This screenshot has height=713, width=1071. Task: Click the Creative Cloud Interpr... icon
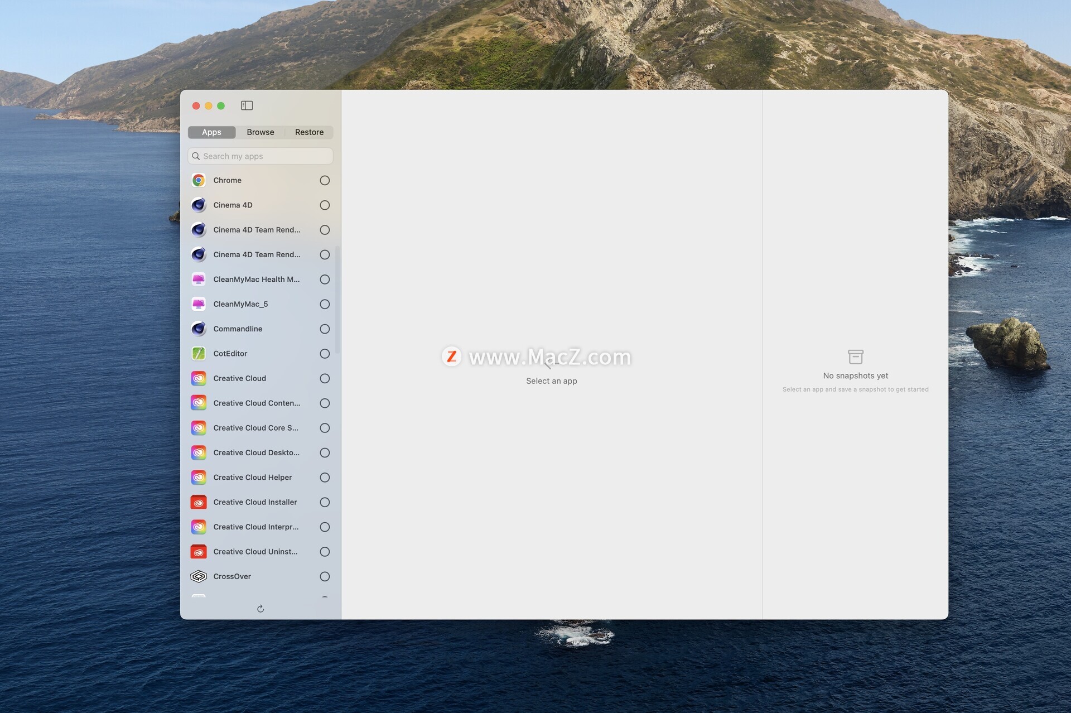click(199, 527)
